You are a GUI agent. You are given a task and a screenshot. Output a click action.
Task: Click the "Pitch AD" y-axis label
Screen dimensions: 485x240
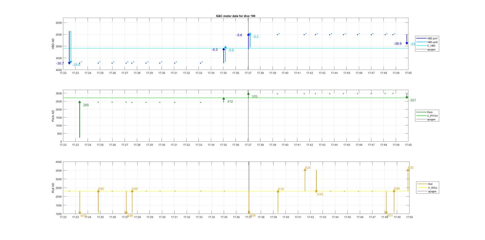tap(53, 116)
